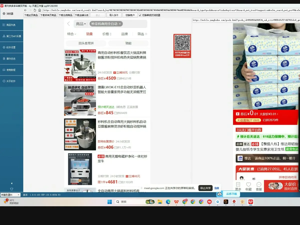Open the 捷赛LWOK-E15全自动炒菜机器人 title
The image size is (300, 225).
click(x=122, y=90)
